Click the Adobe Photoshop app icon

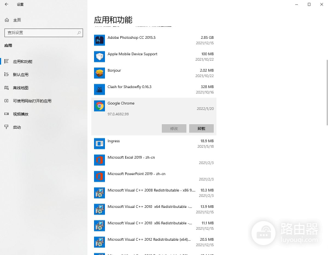pyautogui.click(x=99, y=40)
